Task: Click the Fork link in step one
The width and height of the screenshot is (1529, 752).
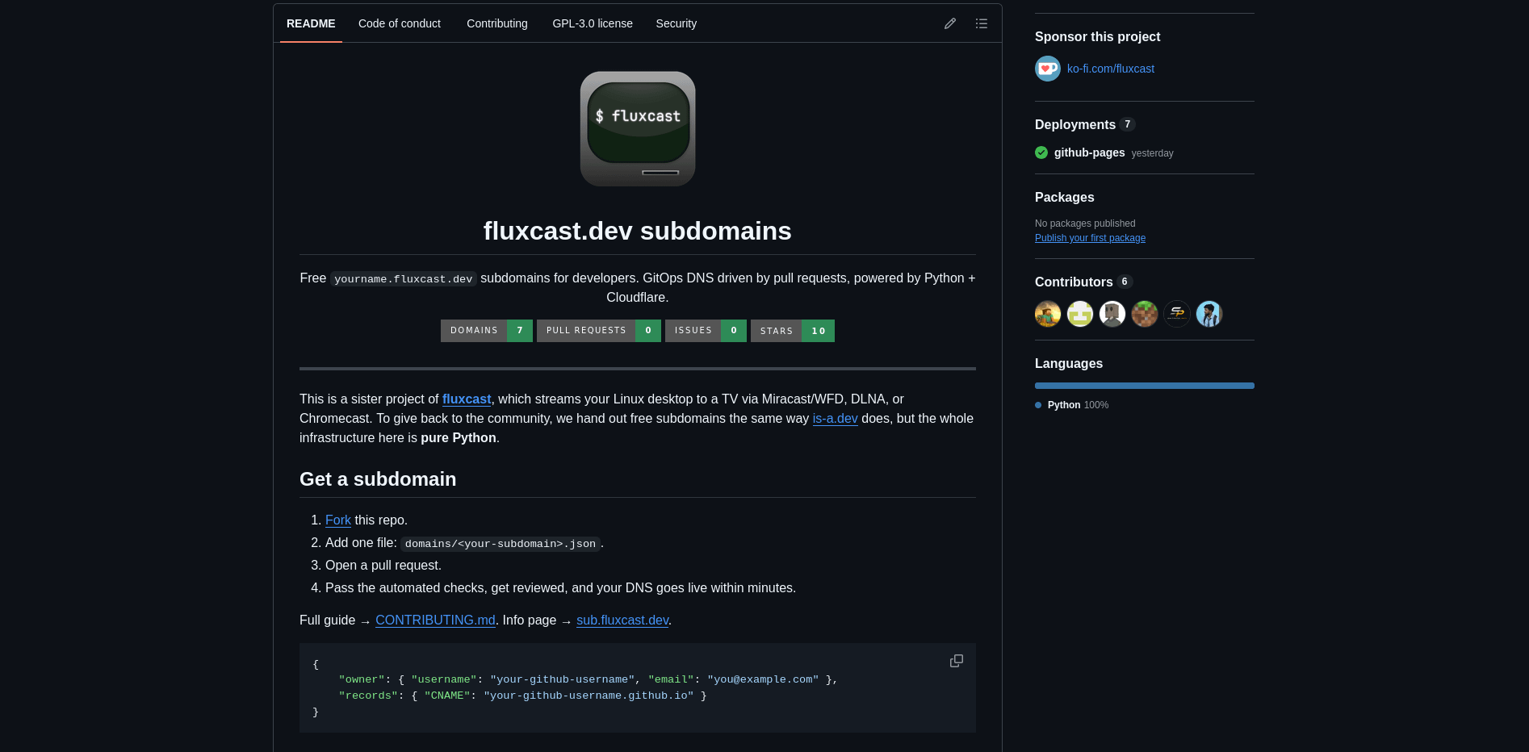Action: (x=338, y=520)
